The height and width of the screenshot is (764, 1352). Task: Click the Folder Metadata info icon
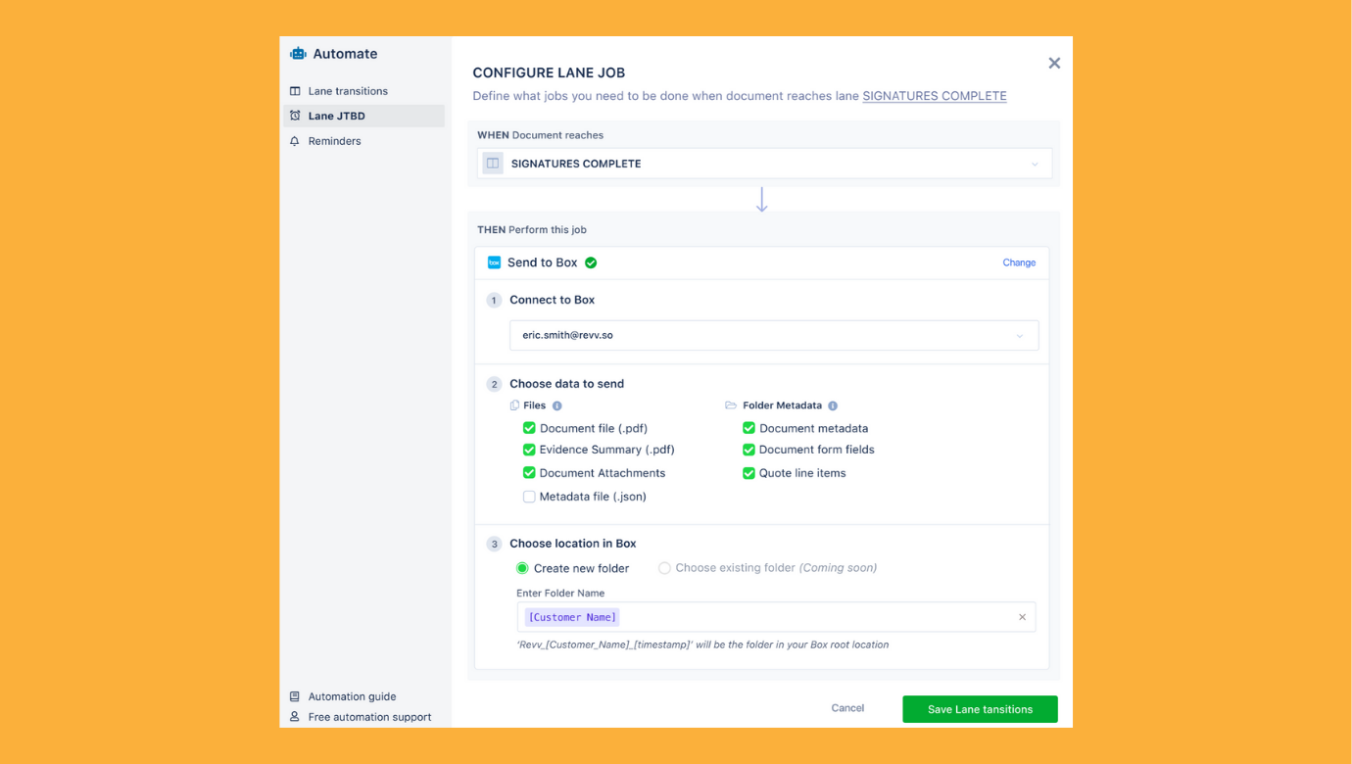point(832,405)
